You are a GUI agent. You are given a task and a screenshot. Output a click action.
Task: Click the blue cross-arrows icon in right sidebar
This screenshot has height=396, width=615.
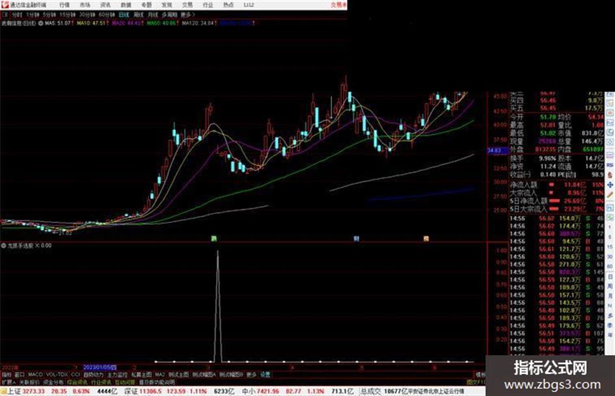(610, 185)
